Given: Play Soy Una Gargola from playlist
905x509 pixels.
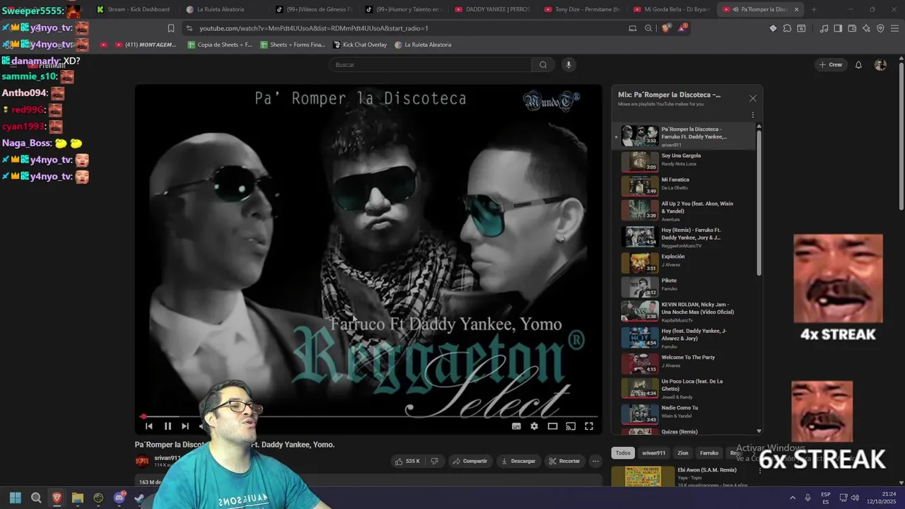Looking at the screenshot, I should (x=684, y=161).
